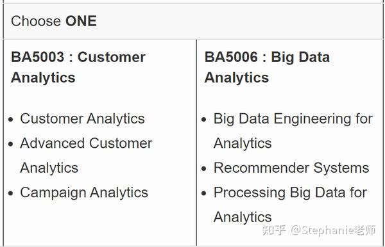Click the Recommender Systems bullet item

291,168
